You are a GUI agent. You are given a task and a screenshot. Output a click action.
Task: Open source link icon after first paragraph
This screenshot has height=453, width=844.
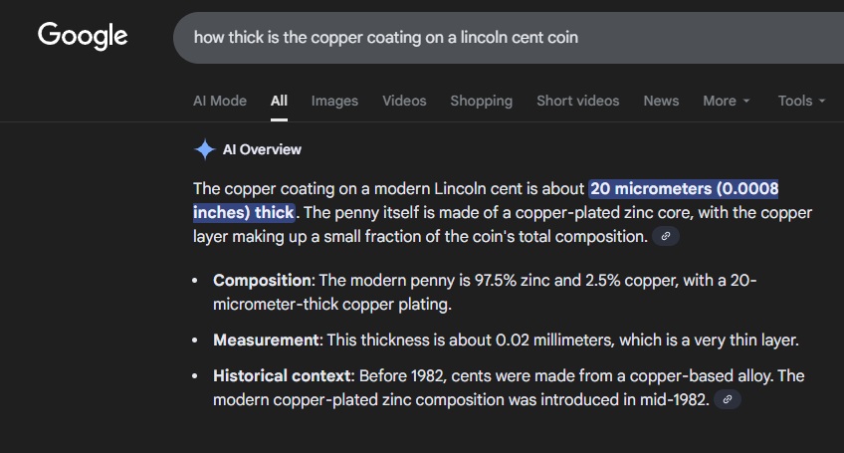coord(666,236)
